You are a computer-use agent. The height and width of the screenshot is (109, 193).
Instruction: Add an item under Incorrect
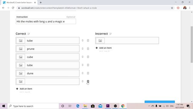(x=104, y=48)
